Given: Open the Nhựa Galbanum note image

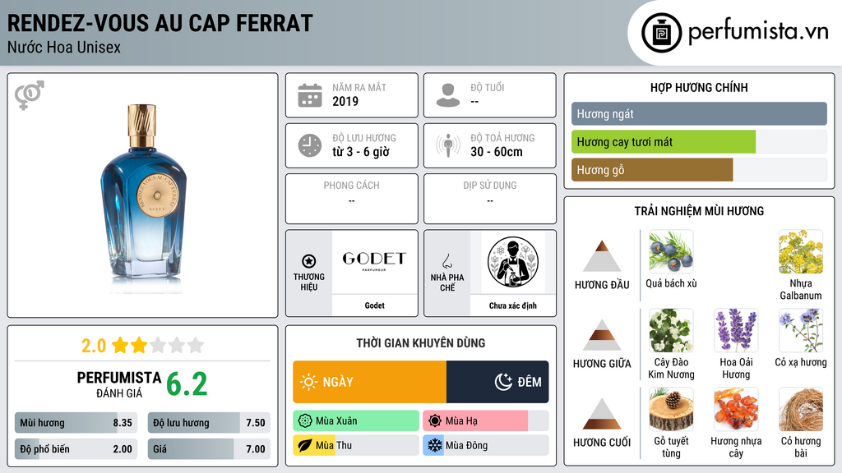Looking at the screenshot, I should [x=801, y=252].
